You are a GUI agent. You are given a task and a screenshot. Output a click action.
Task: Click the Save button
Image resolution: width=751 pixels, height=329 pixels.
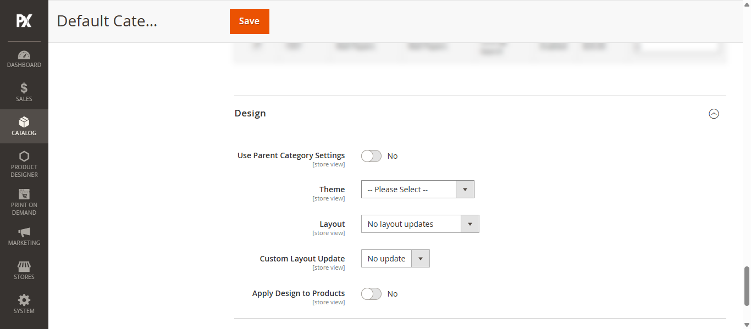(250, 21)
